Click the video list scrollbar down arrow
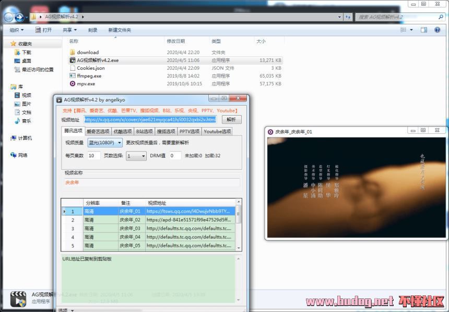This screenshot has width=449, height=312. click(238, 248)
